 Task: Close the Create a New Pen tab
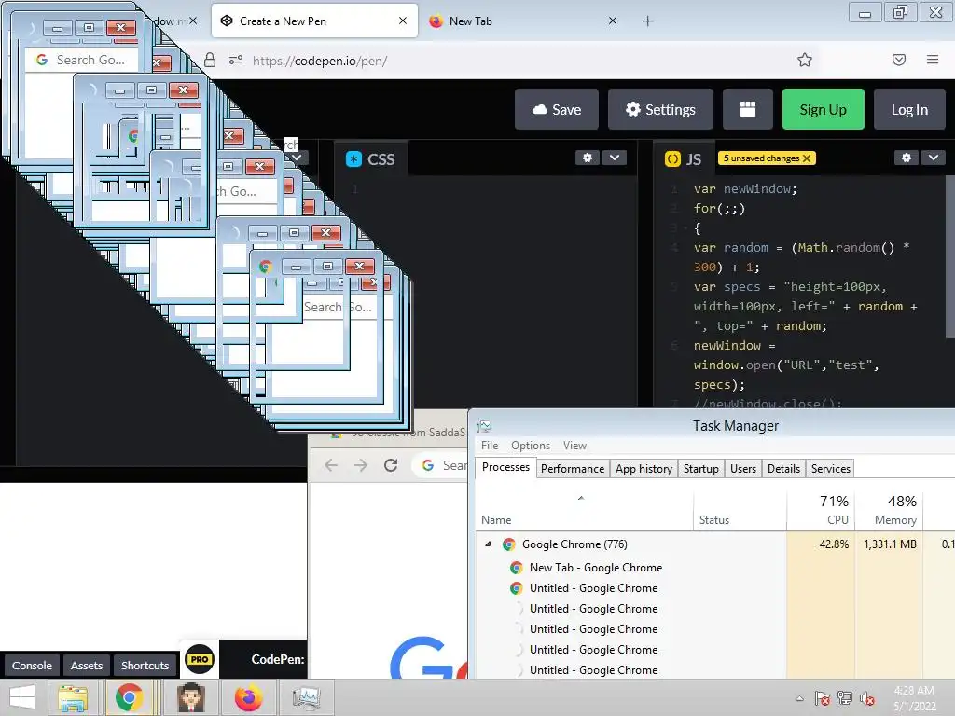403,21
